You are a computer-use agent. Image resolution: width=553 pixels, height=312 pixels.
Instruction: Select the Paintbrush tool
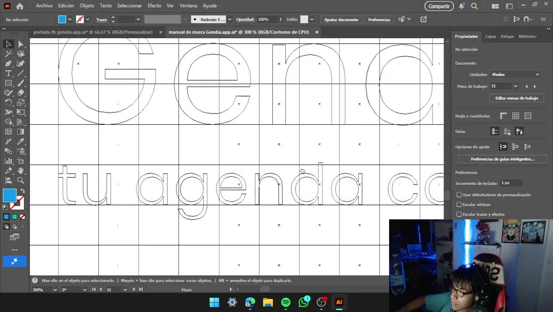click(21, 83)
